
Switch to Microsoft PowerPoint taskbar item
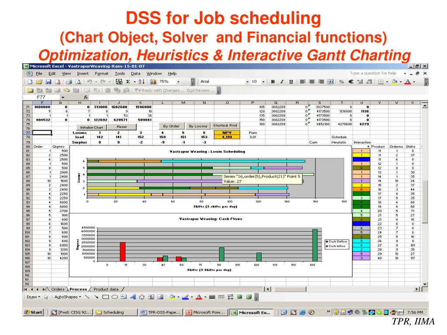206,312
